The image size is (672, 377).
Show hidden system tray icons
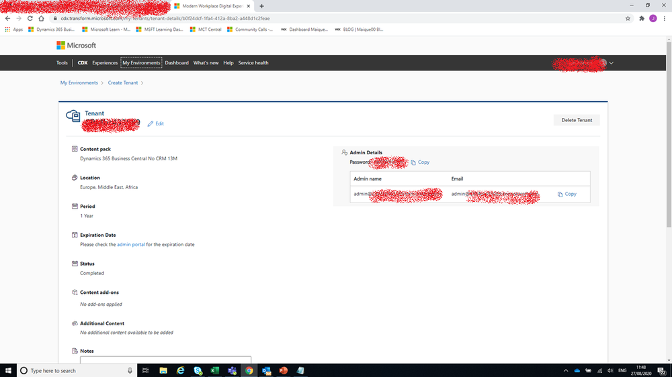(x=566, y=370)
